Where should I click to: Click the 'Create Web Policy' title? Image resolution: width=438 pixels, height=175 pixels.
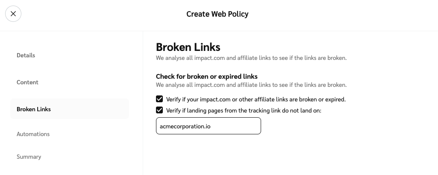coord(217,14)
